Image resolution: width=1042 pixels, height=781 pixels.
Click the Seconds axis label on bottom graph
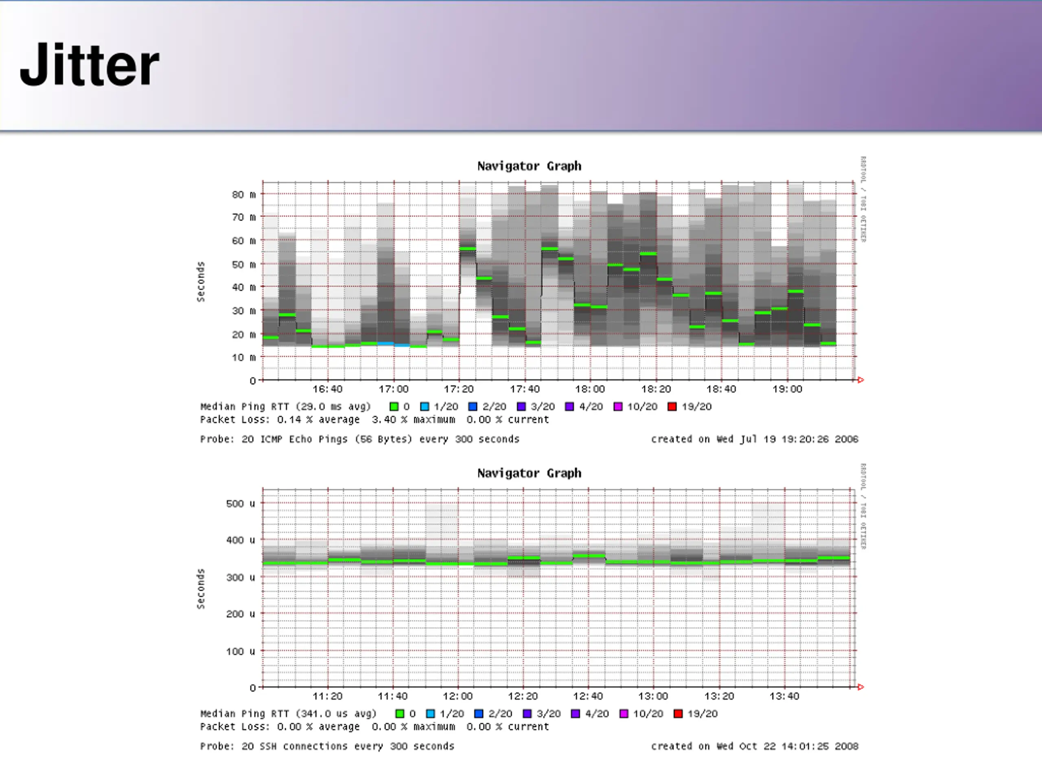pos(201,589)
